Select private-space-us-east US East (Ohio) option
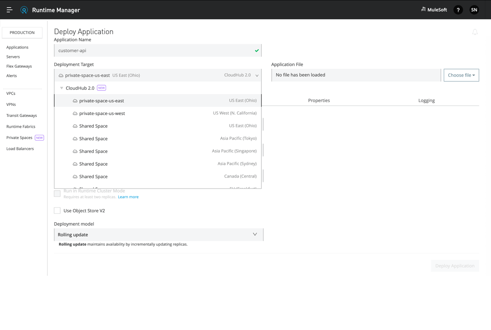The height and width of the screenshot is (330, 491). (158, 101)
